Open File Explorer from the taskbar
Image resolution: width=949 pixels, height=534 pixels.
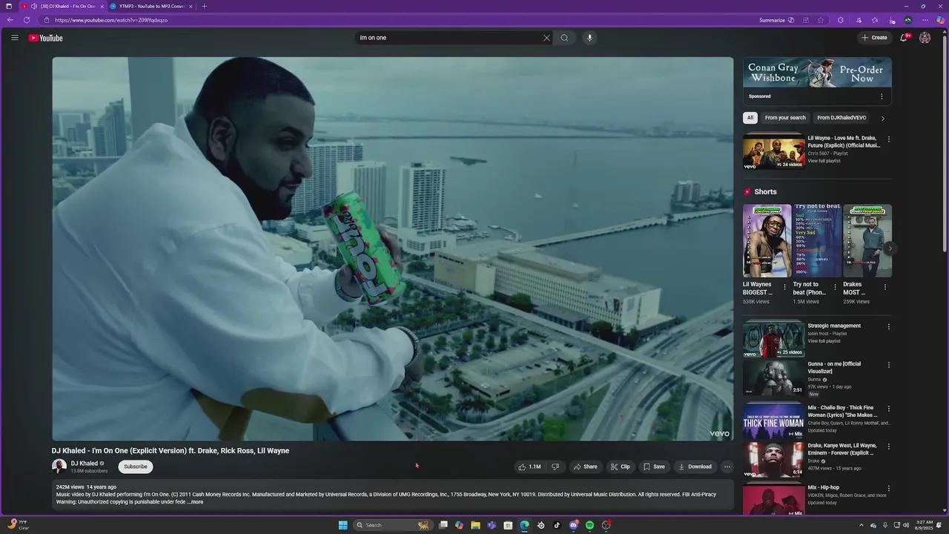(475, 525)
